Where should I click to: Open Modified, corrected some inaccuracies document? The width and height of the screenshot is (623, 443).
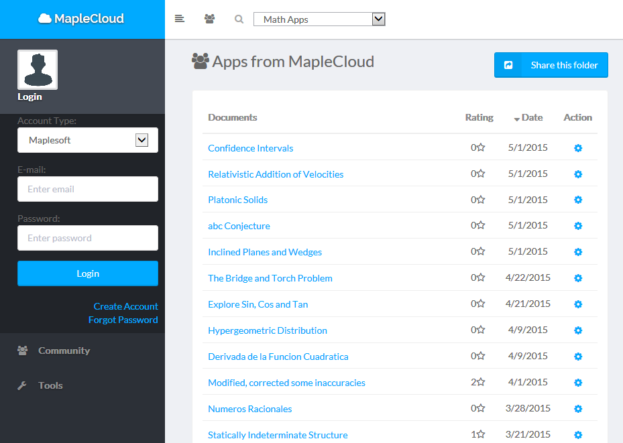point(287,383)
